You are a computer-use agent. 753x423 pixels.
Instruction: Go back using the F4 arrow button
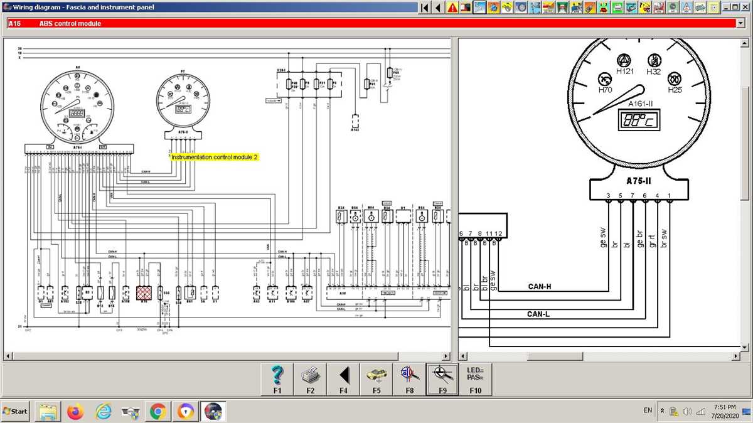coord(344,378)
